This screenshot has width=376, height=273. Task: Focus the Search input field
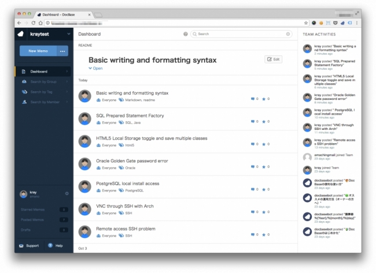click(x=241, y=34)
